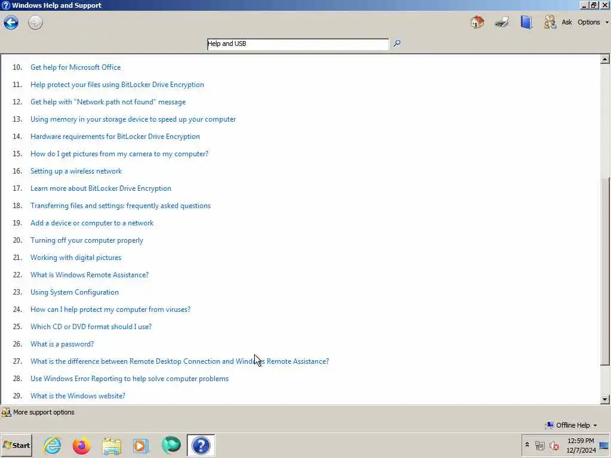Open the Ask support page
This screenshot has width=611, height=458.
click(x=567, y=22)
